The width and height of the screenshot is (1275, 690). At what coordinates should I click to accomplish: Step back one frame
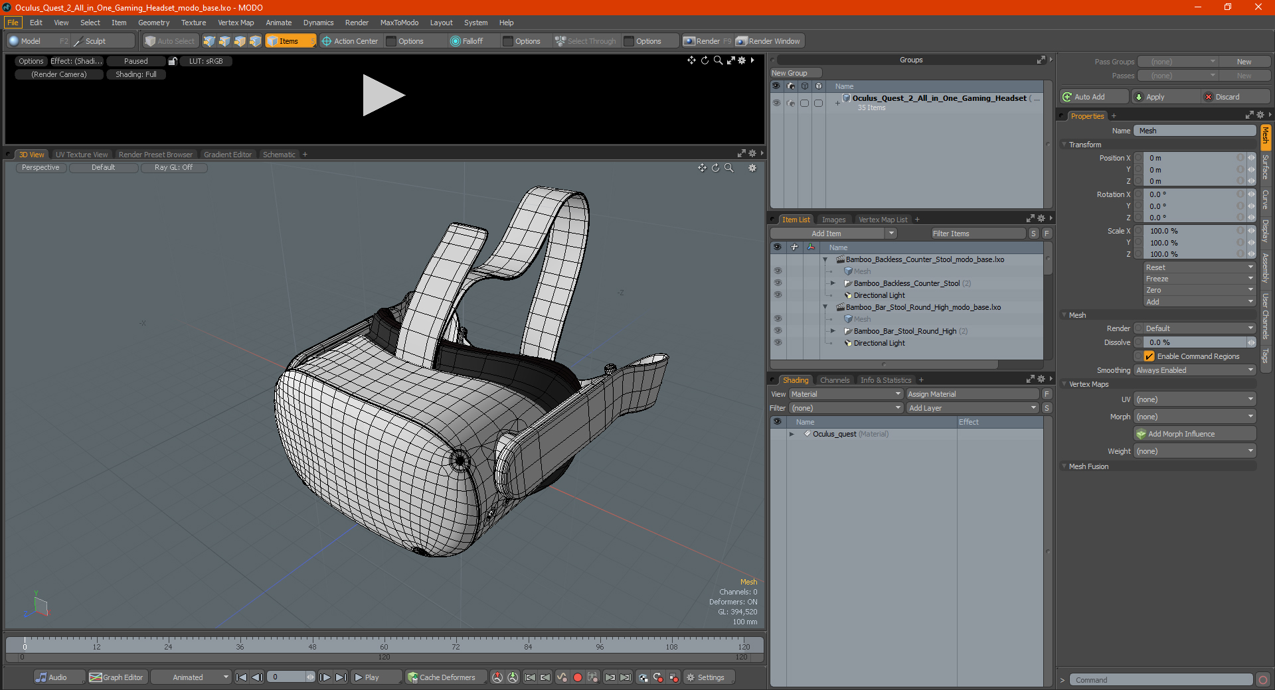pyautogui.click(x=258, y=677)
